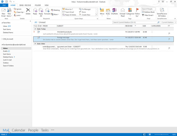This screenshot has width=177, height=136.
Task: Open the Quick Steps dialog launcher
Action: click(97, 19)
